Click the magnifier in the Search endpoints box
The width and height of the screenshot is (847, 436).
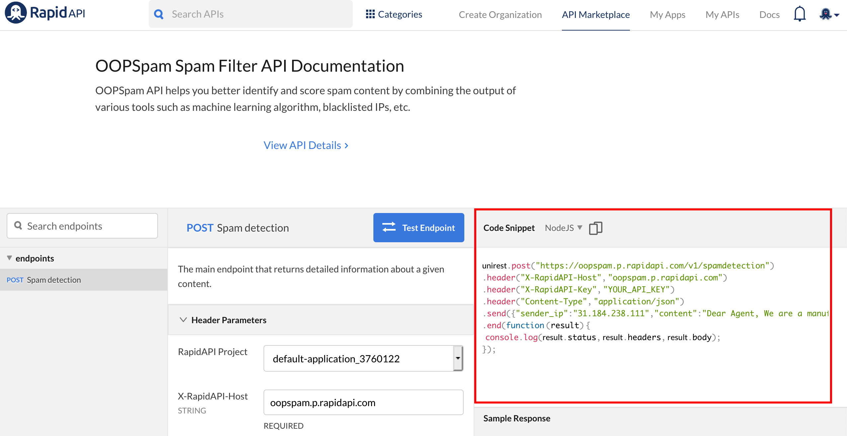point(19,226)
